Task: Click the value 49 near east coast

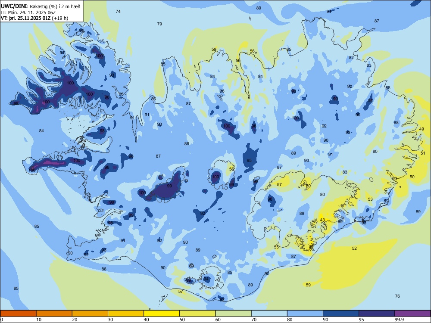Action: click(x=422, y=129)
